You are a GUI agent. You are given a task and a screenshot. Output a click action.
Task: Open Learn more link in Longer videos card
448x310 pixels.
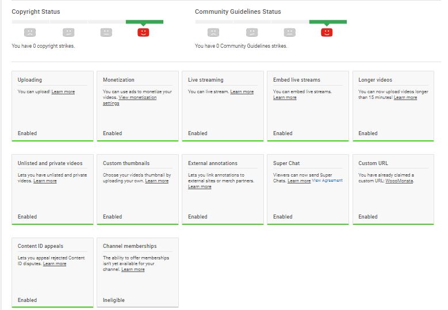[405, 97]
